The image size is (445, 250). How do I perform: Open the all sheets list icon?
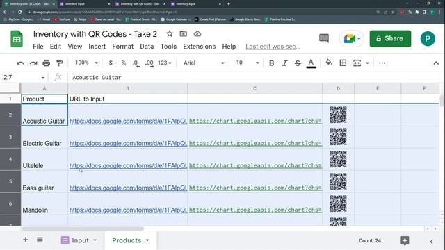pyautogui.click(x=40, y=240)
